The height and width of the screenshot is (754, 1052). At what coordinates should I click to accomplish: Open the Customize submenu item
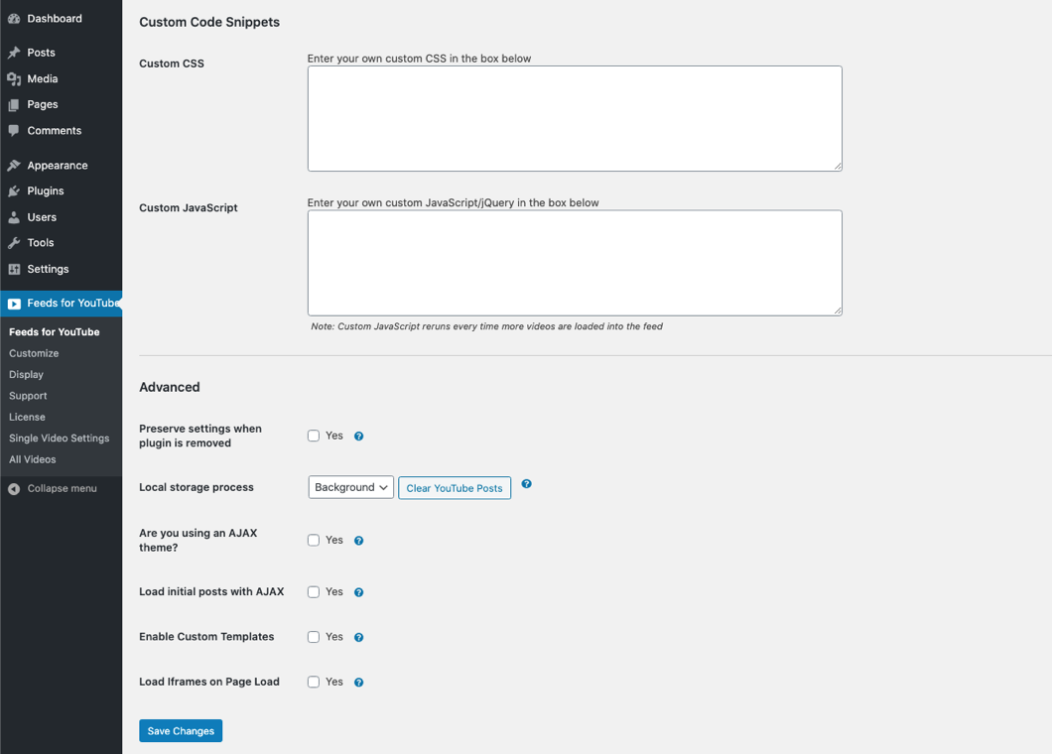click(x=34, y=353)
